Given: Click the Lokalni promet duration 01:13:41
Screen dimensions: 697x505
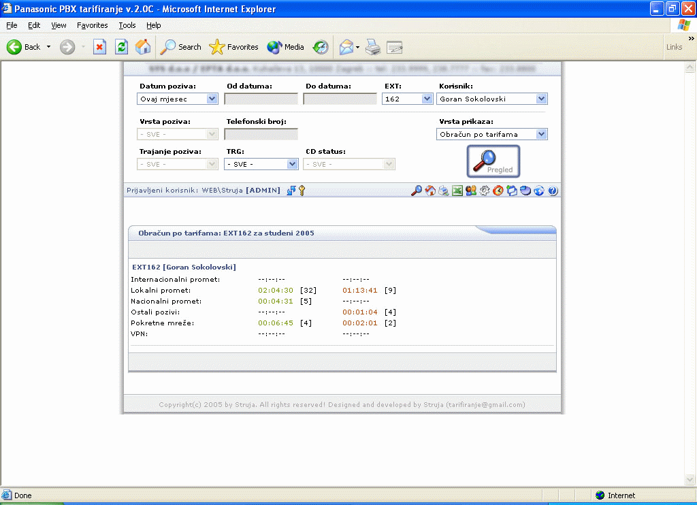Looking at the screenshot, I should [x=360, y=291].
